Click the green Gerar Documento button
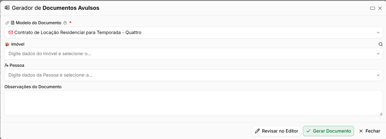The image size is (386, 139). (x=328, y=131)
